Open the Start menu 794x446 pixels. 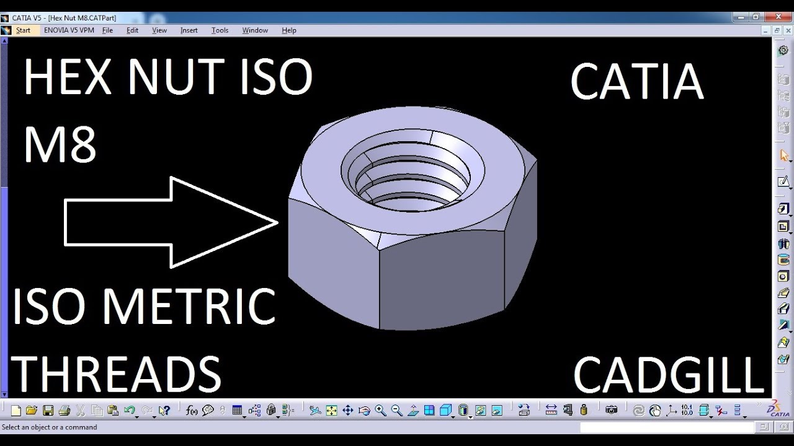click(x=23, y=30)
